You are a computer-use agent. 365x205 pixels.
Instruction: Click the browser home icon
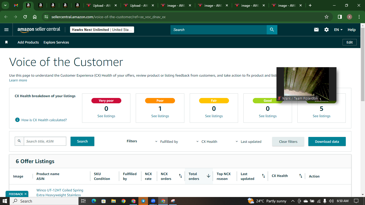pyautogui.click(x=35, y=17)
